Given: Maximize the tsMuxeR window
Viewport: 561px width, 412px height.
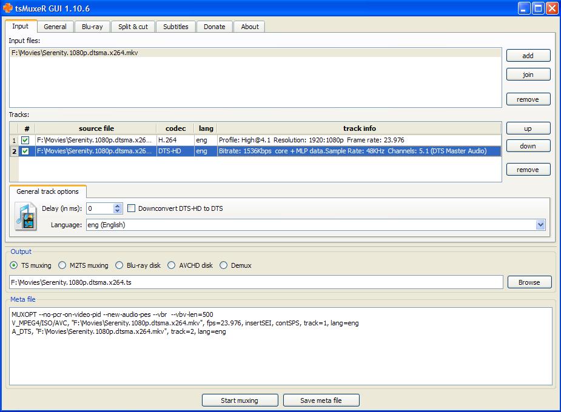Looking at the screenshot, I should [x=538, y=8].
